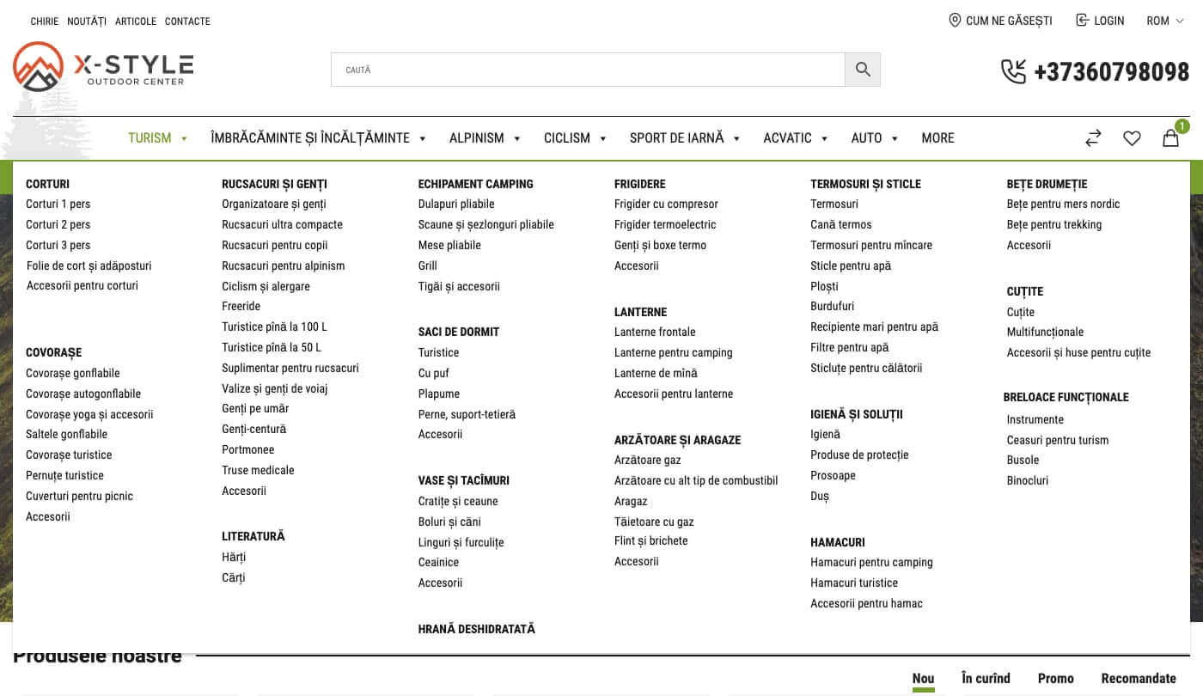Open Corturi 2 pers
This screenshot has width=1203, height=696.
(58, 224)
